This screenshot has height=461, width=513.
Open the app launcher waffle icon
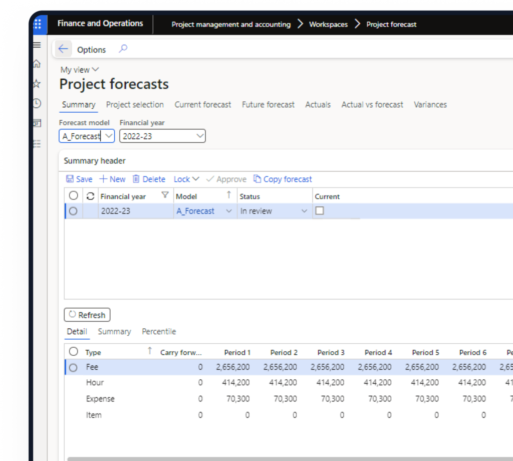[x=38, y=24]
